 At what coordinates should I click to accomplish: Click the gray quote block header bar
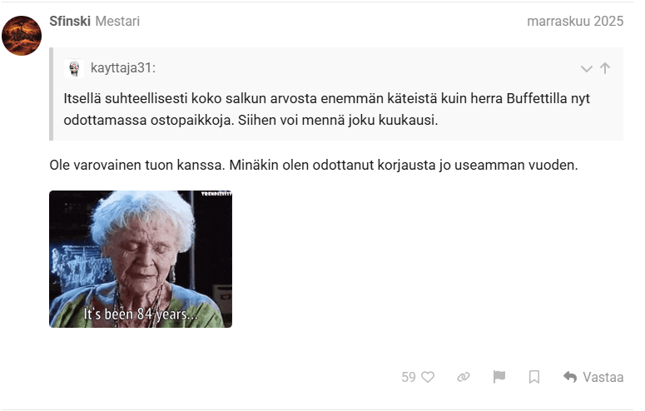coord(337,68)
